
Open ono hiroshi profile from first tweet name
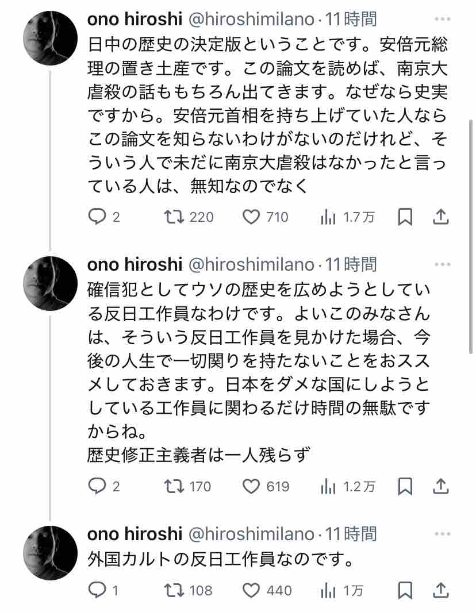135,20
